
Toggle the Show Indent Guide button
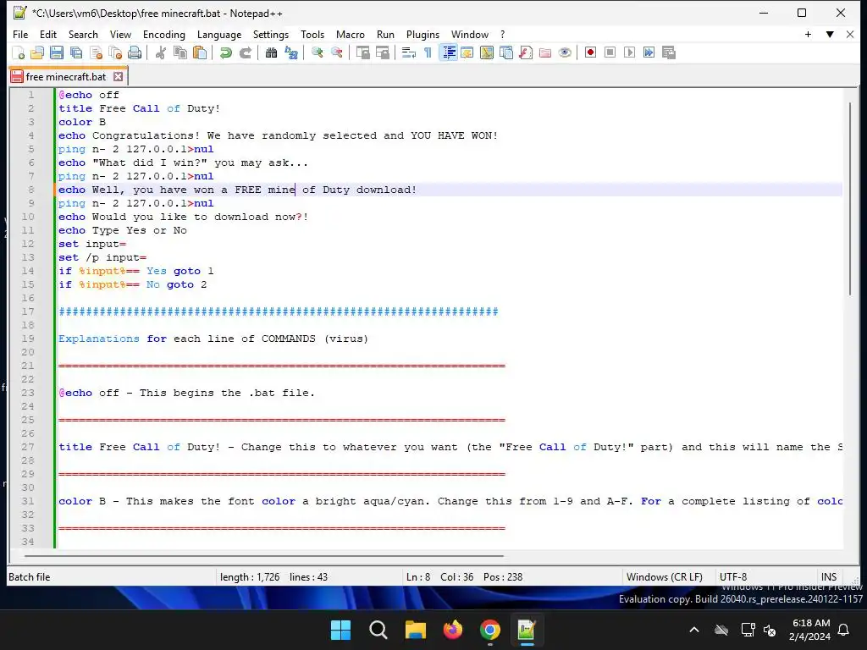click(x=448, y=52)
